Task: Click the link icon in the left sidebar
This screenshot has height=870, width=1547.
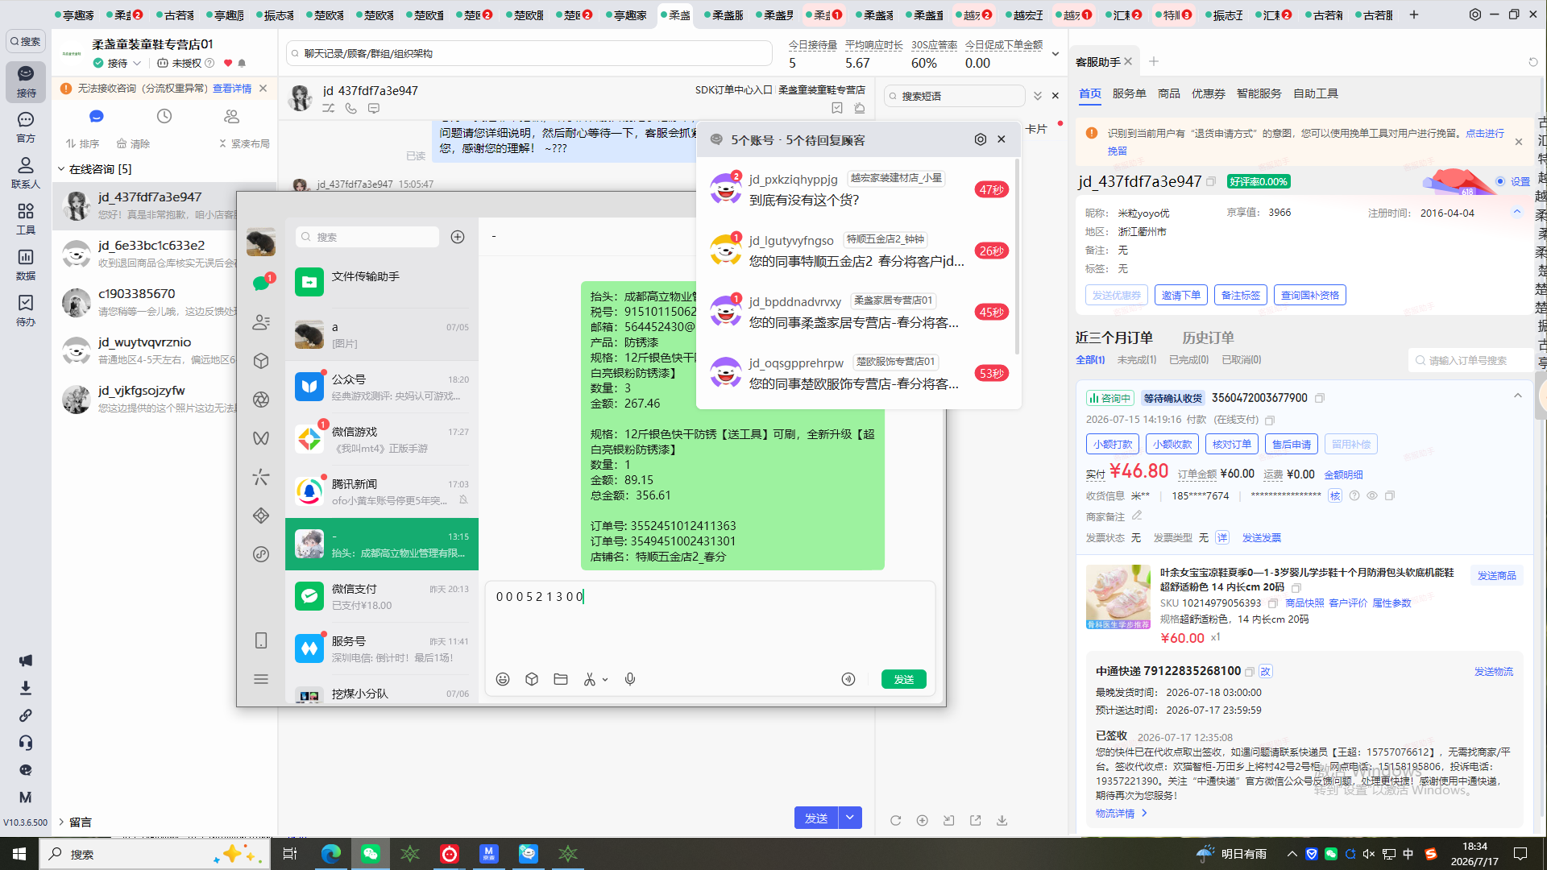Action: click(26, 715)
